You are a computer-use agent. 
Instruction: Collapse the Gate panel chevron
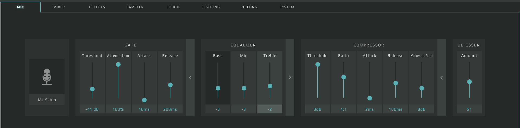point(190,78)
